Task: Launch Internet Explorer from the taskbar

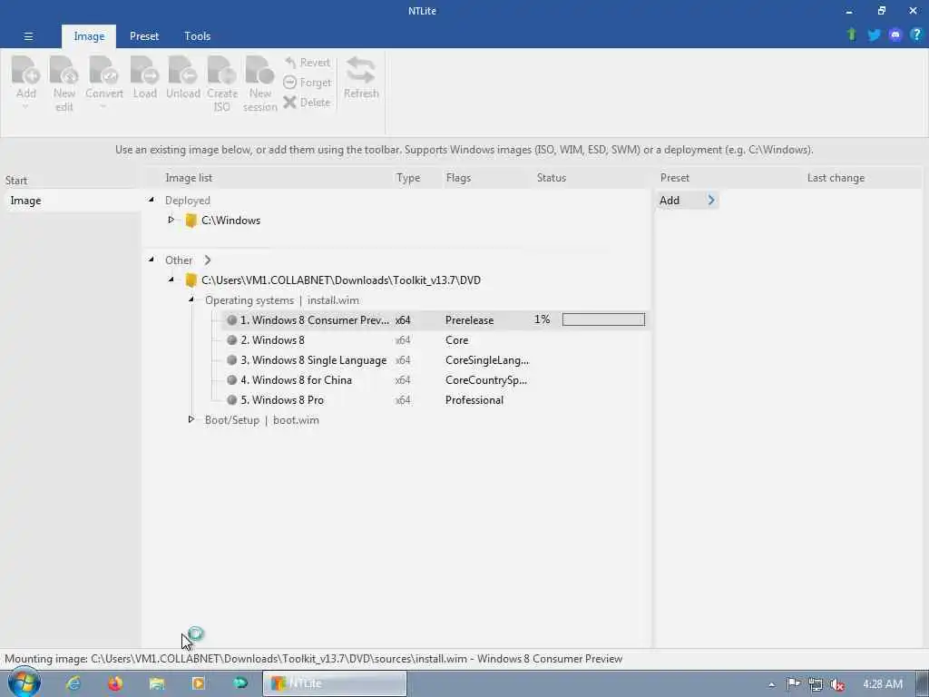Action: (x=73, y=683)
